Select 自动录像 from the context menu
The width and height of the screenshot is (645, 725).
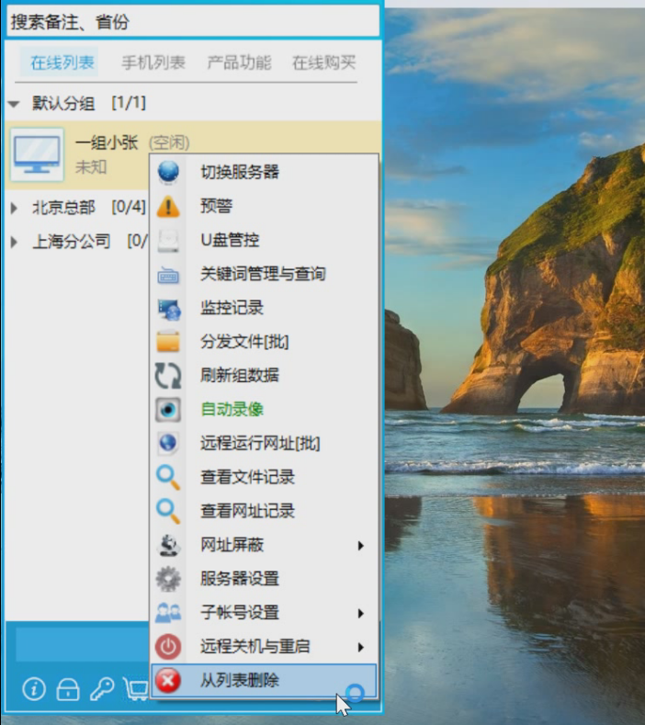(x=232, y=409)
